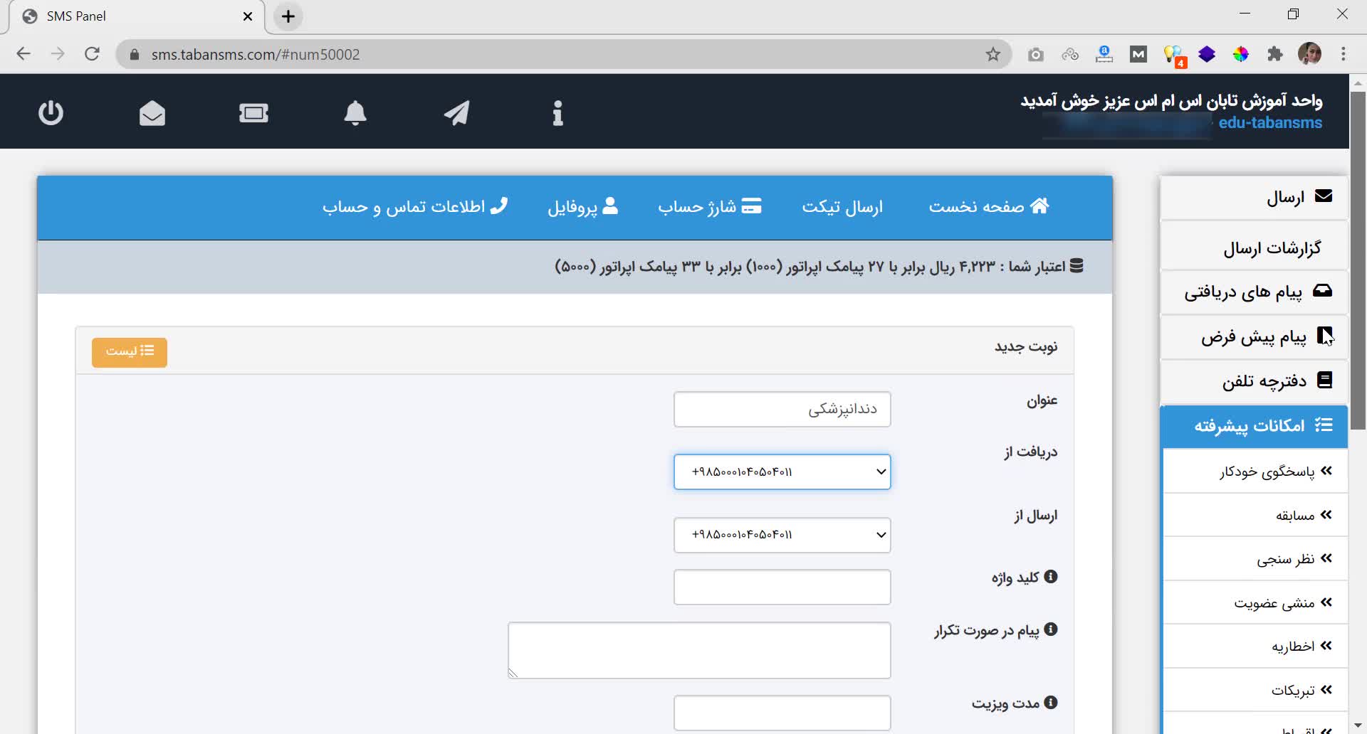1367x734 pixels.
Task: Open the ارسال از number dropdown
Action: click(x=782, y=535)
